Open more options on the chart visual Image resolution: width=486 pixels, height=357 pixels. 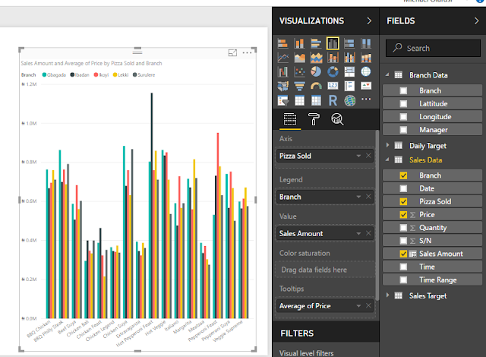coord(247,53)
